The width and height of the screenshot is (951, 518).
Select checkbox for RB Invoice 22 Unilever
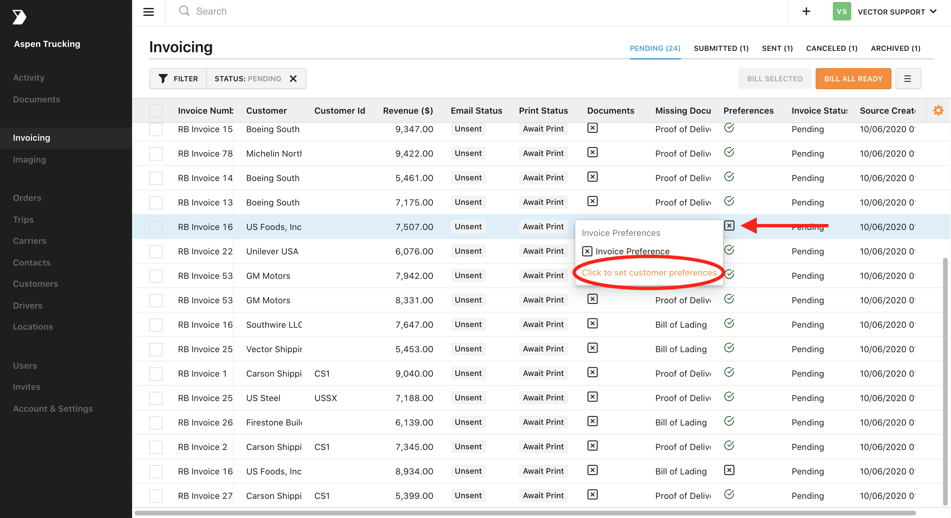click(x=156, y=252)
